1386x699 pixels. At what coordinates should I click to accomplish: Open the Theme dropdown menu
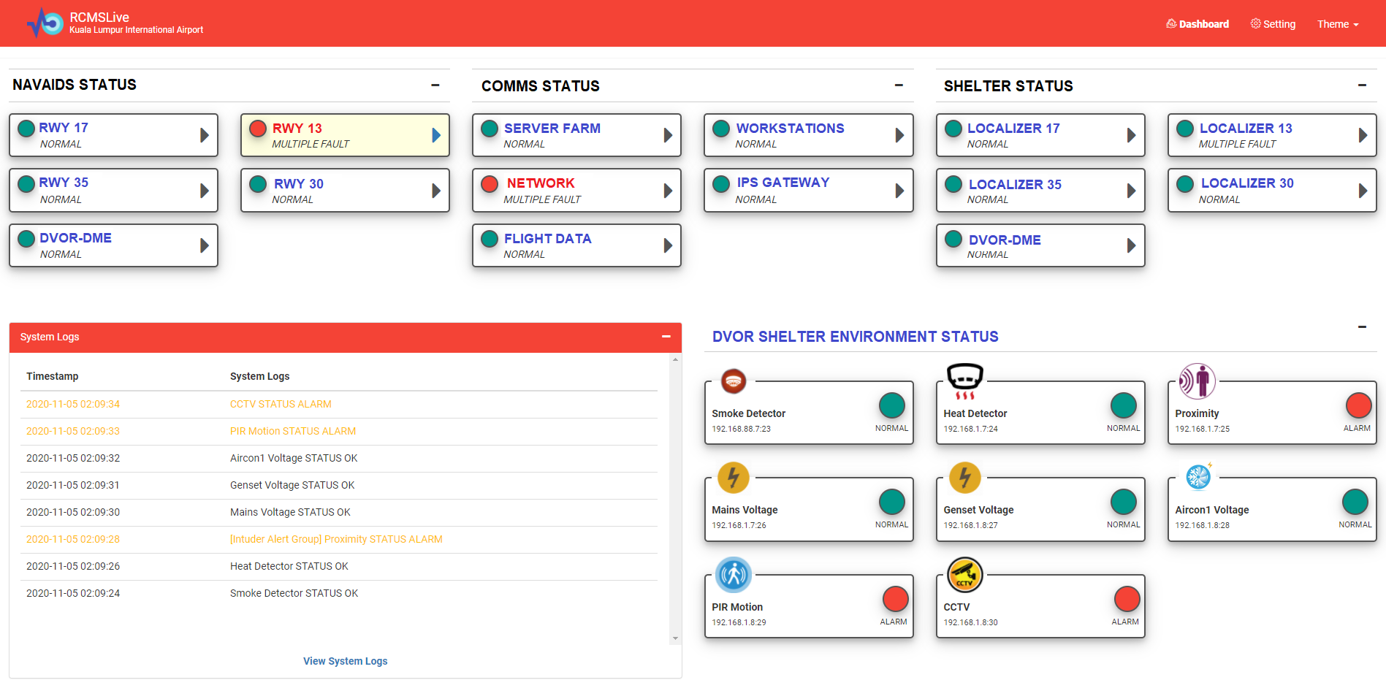tap(1337, 24)
